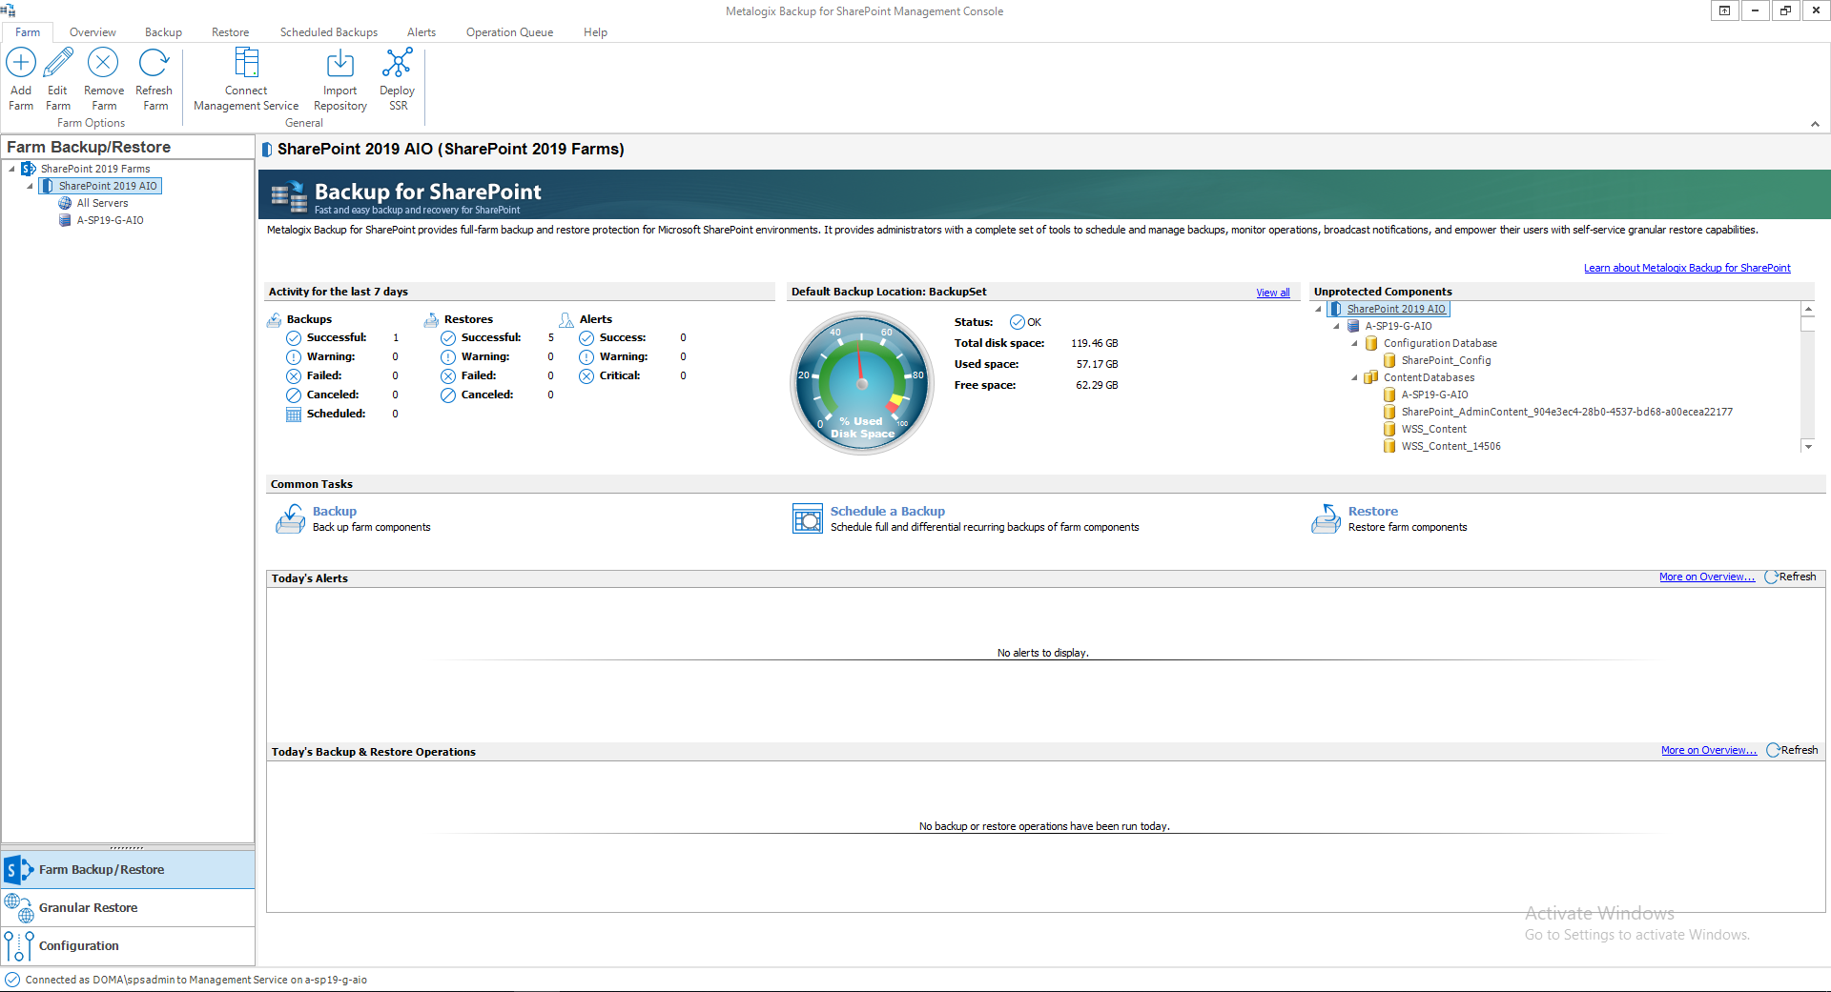
Task: Collapse the ribbon with the chevron
Action: pyautogui.click(x=1815, y=124)
